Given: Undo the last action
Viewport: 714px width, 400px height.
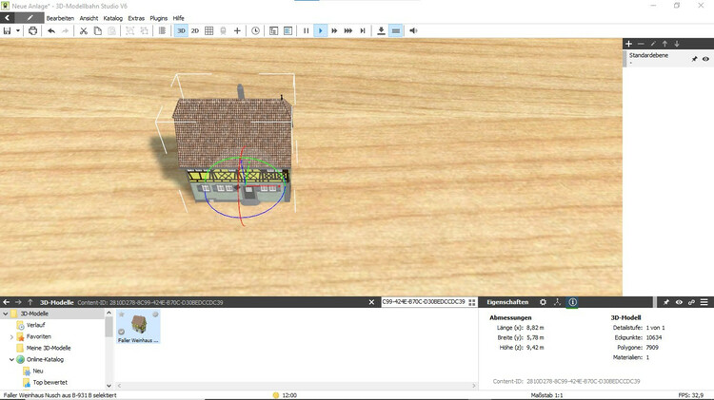Looking at the screenshot, I should (x=51, y=30).
